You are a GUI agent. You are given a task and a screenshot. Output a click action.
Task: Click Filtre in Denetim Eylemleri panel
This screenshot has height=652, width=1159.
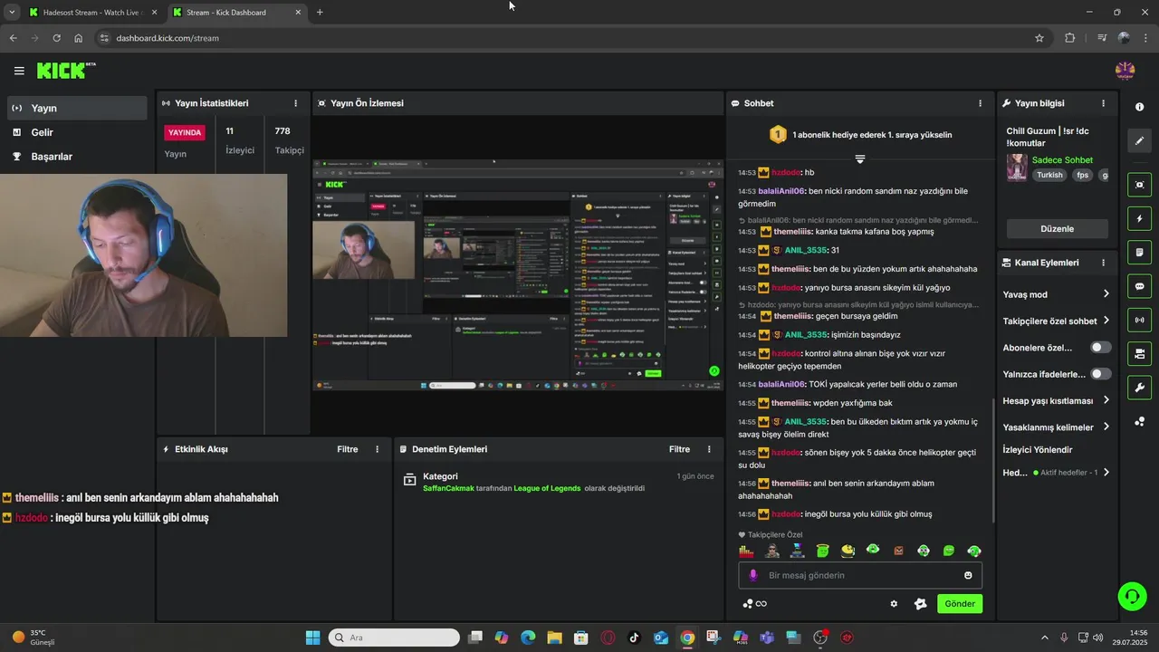point(679,449)
